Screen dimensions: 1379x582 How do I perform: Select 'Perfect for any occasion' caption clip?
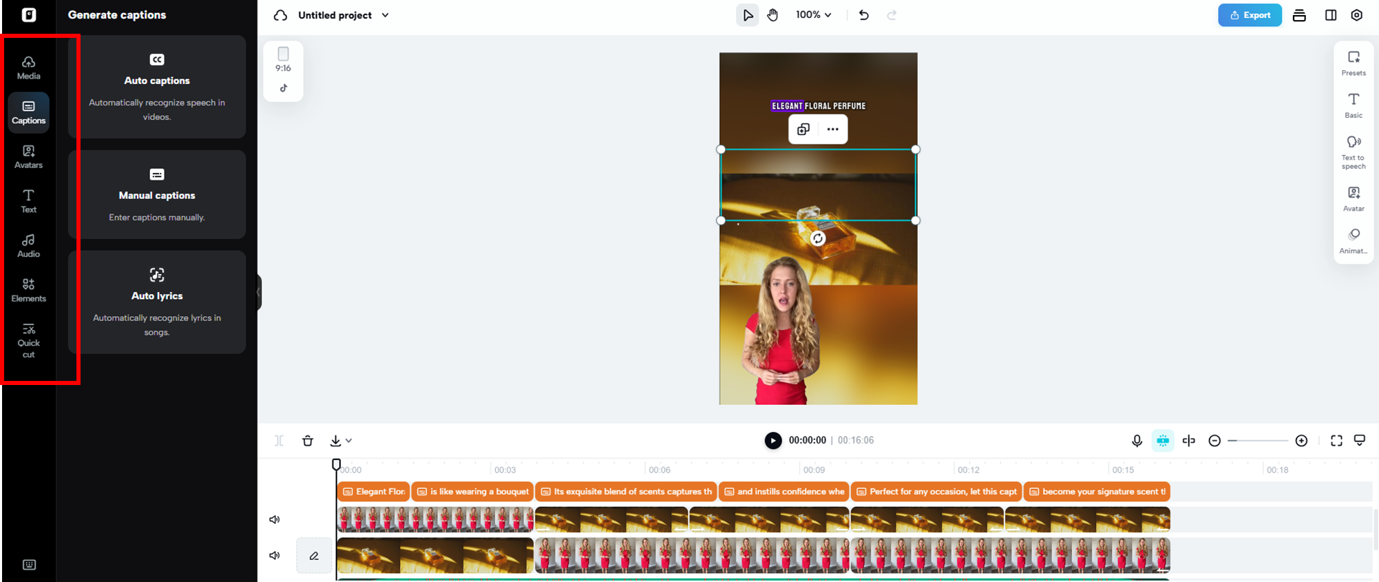coord(936,492)
